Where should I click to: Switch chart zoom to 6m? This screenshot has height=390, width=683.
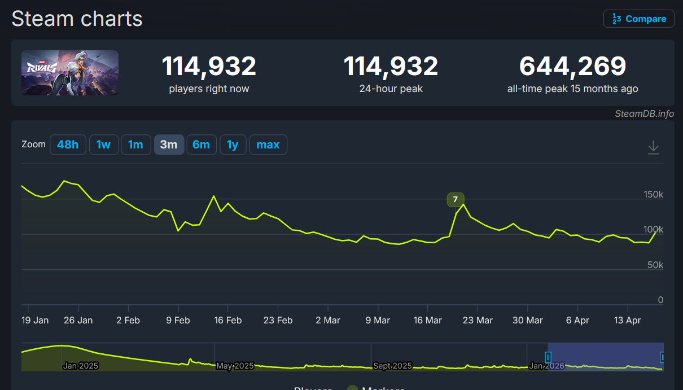coord(201,144)
